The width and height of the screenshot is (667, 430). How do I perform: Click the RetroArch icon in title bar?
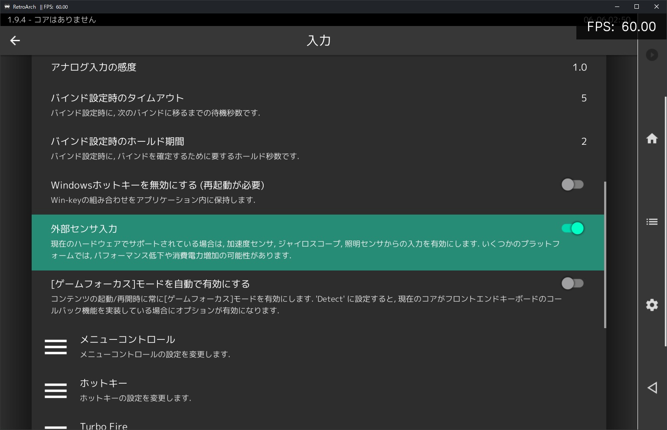click(x=7, y=7)
